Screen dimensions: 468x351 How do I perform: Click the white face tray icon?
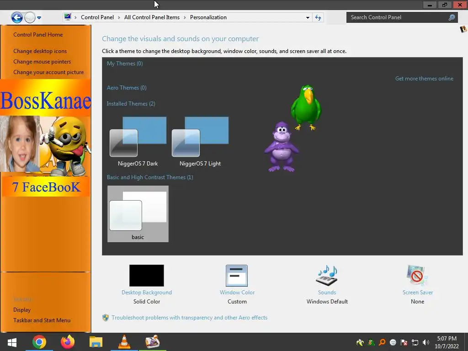(x=393, y=342)
